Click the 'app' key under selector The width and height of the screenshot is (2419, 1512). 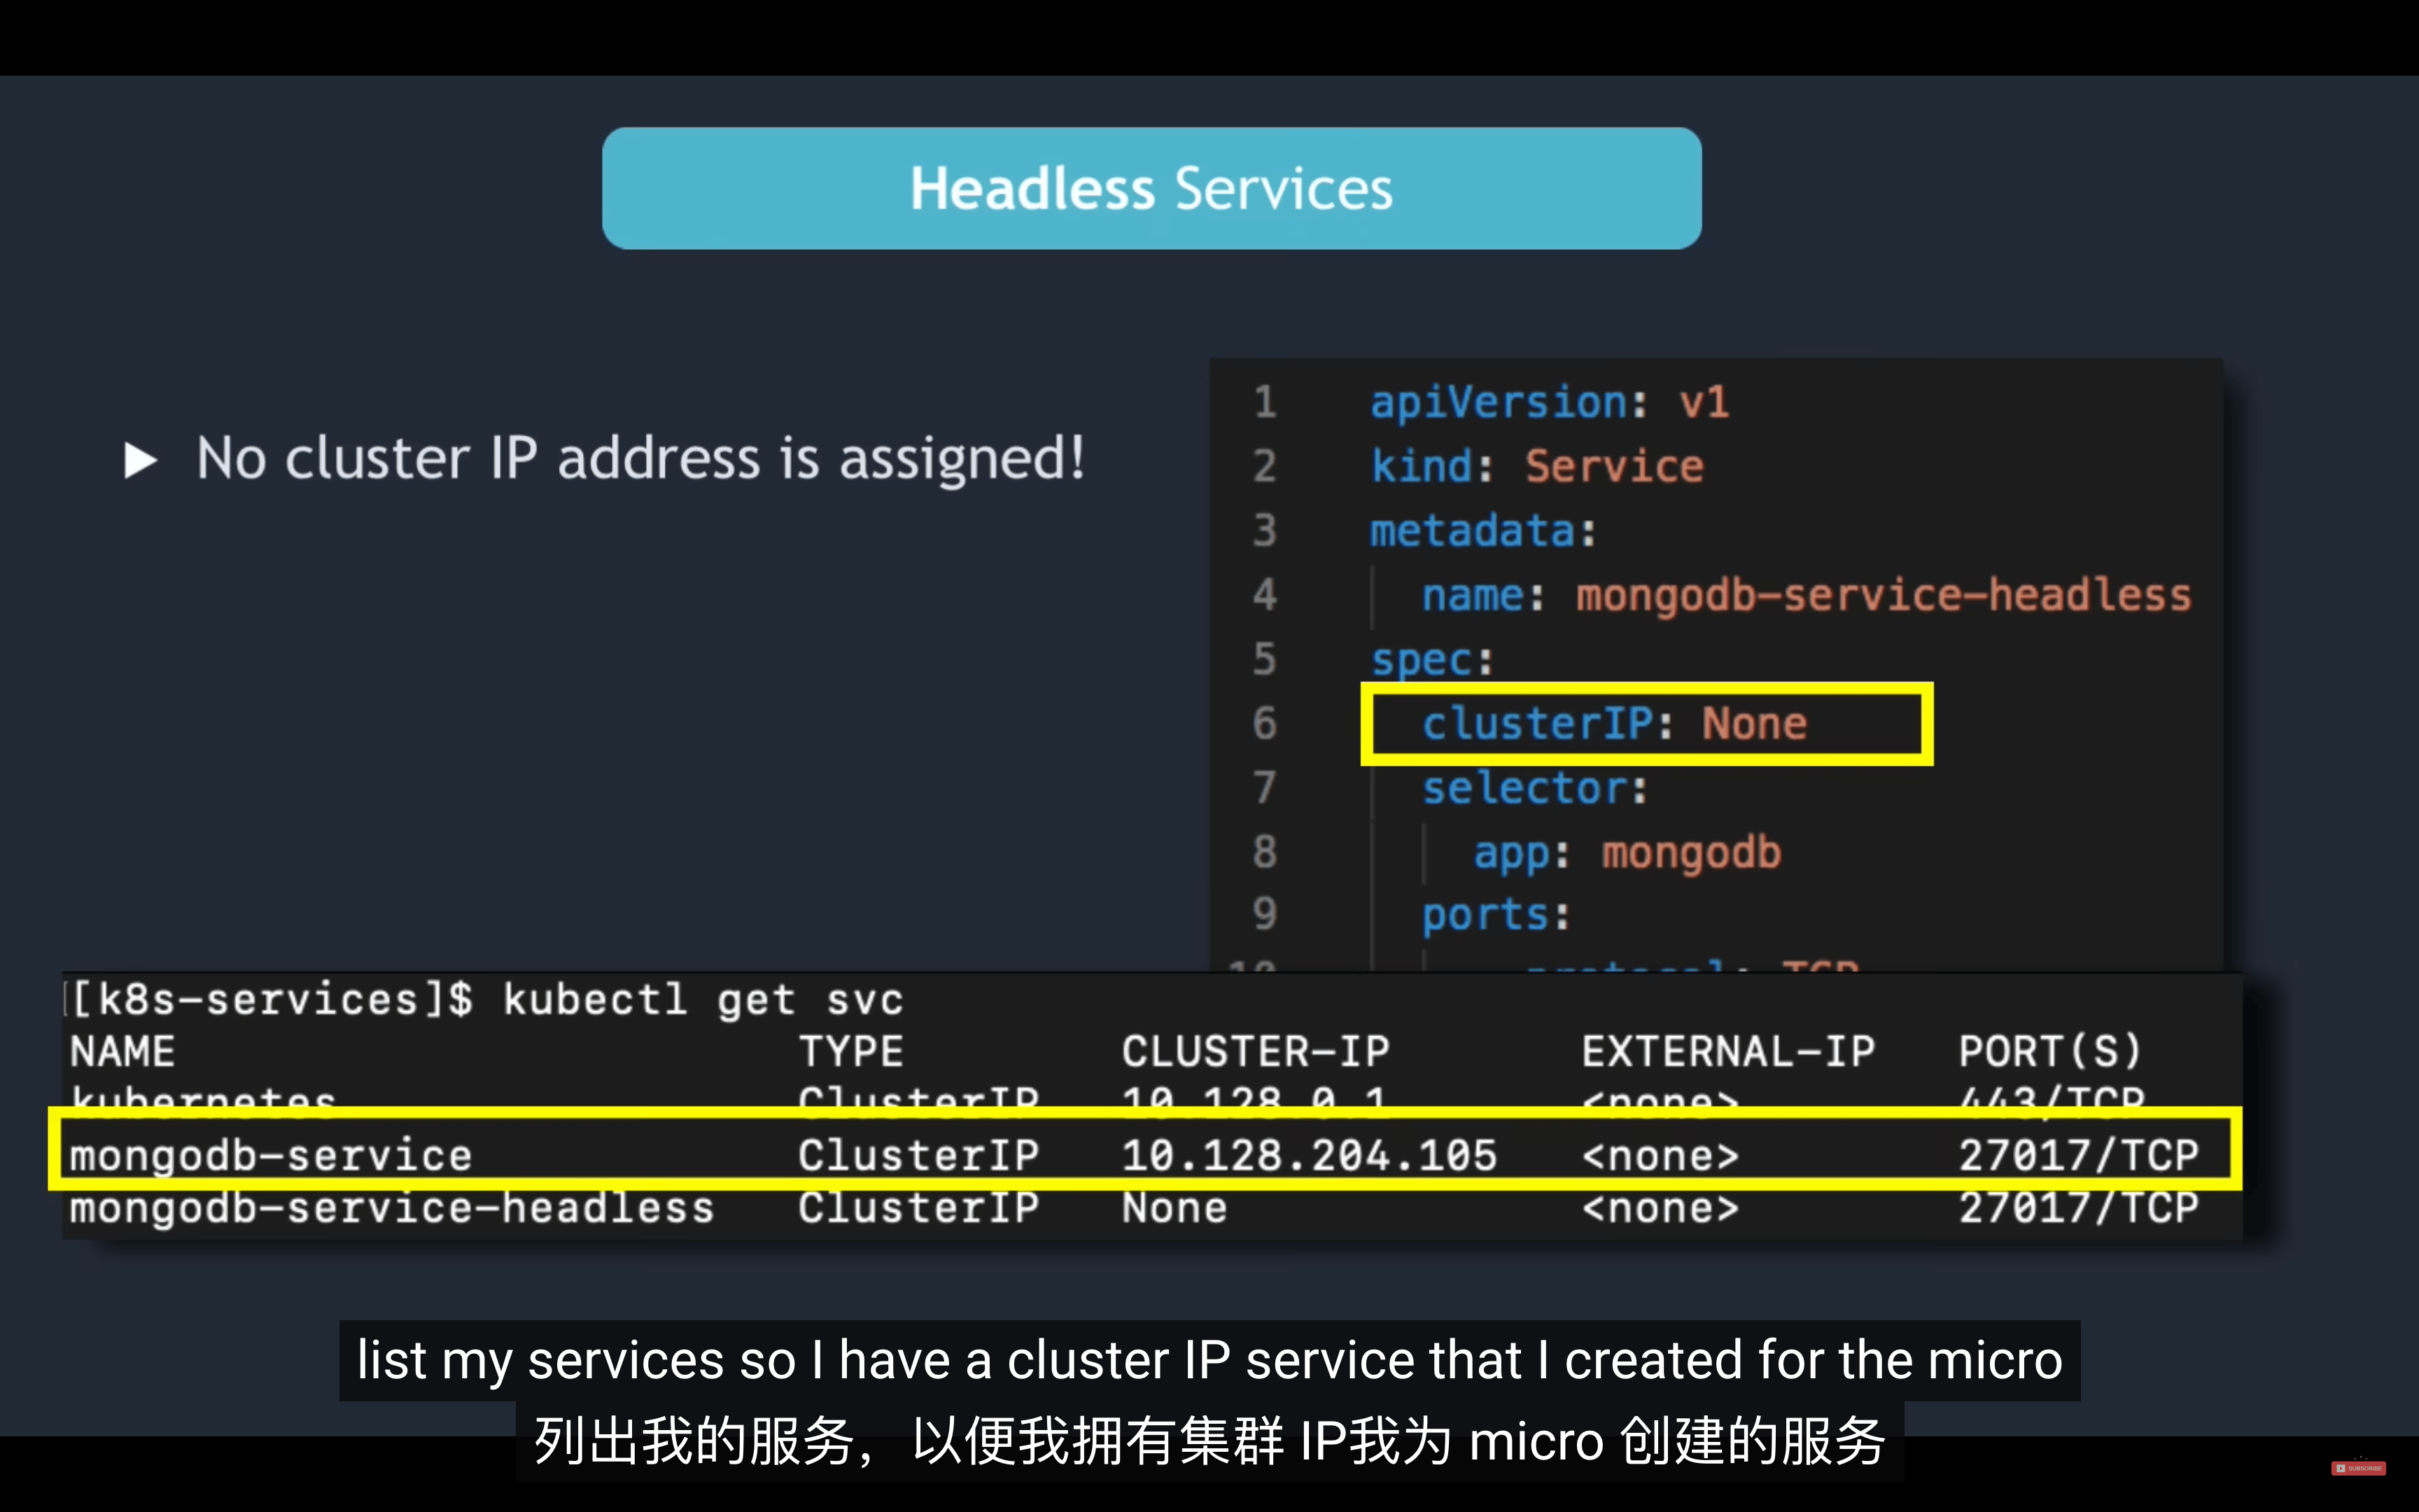(1510, 853)
